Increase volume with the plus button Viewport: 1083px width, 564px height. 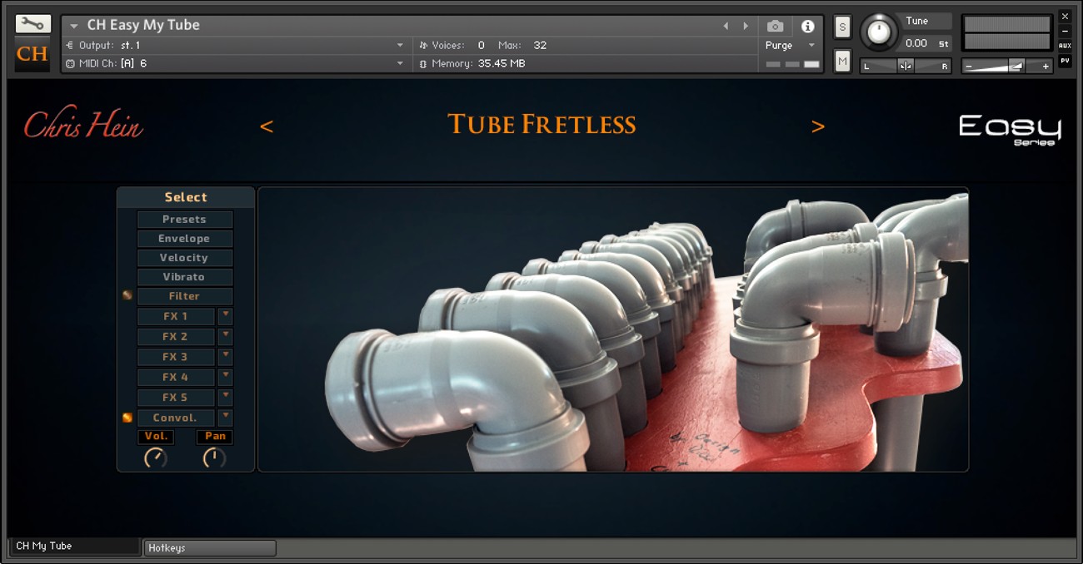tap(1046, 67)
